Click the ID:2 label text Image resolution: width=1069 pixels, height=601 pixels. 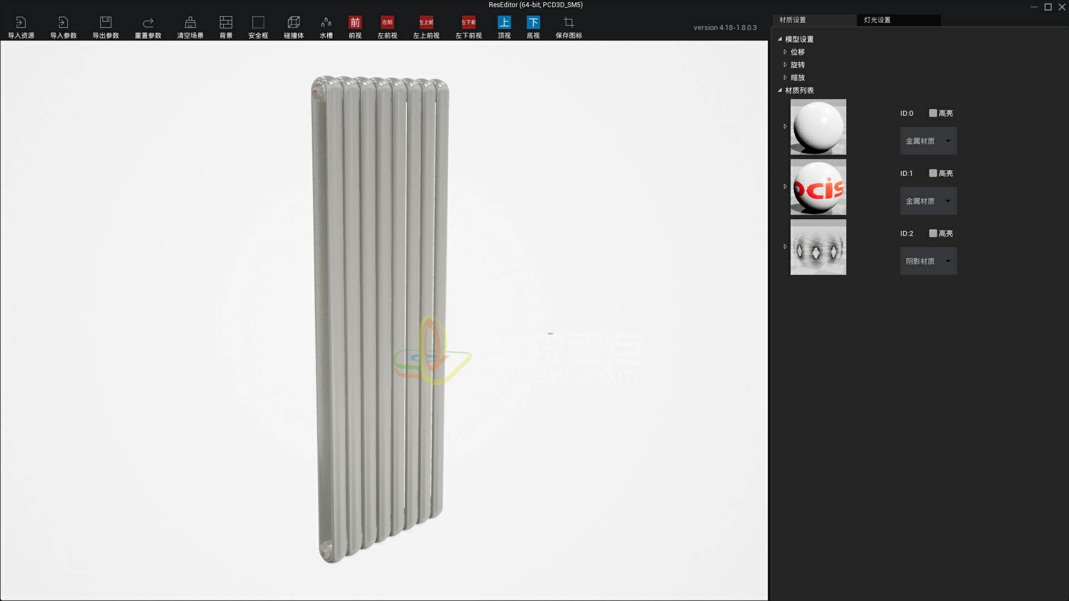pos(906,234)
